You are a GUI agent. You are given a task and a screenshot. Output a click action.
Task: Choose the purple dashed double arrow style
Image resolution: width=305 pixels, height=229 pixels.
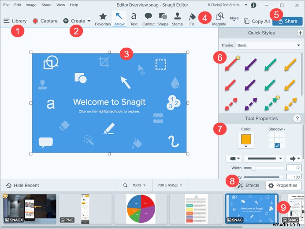(x=251, y=104)
